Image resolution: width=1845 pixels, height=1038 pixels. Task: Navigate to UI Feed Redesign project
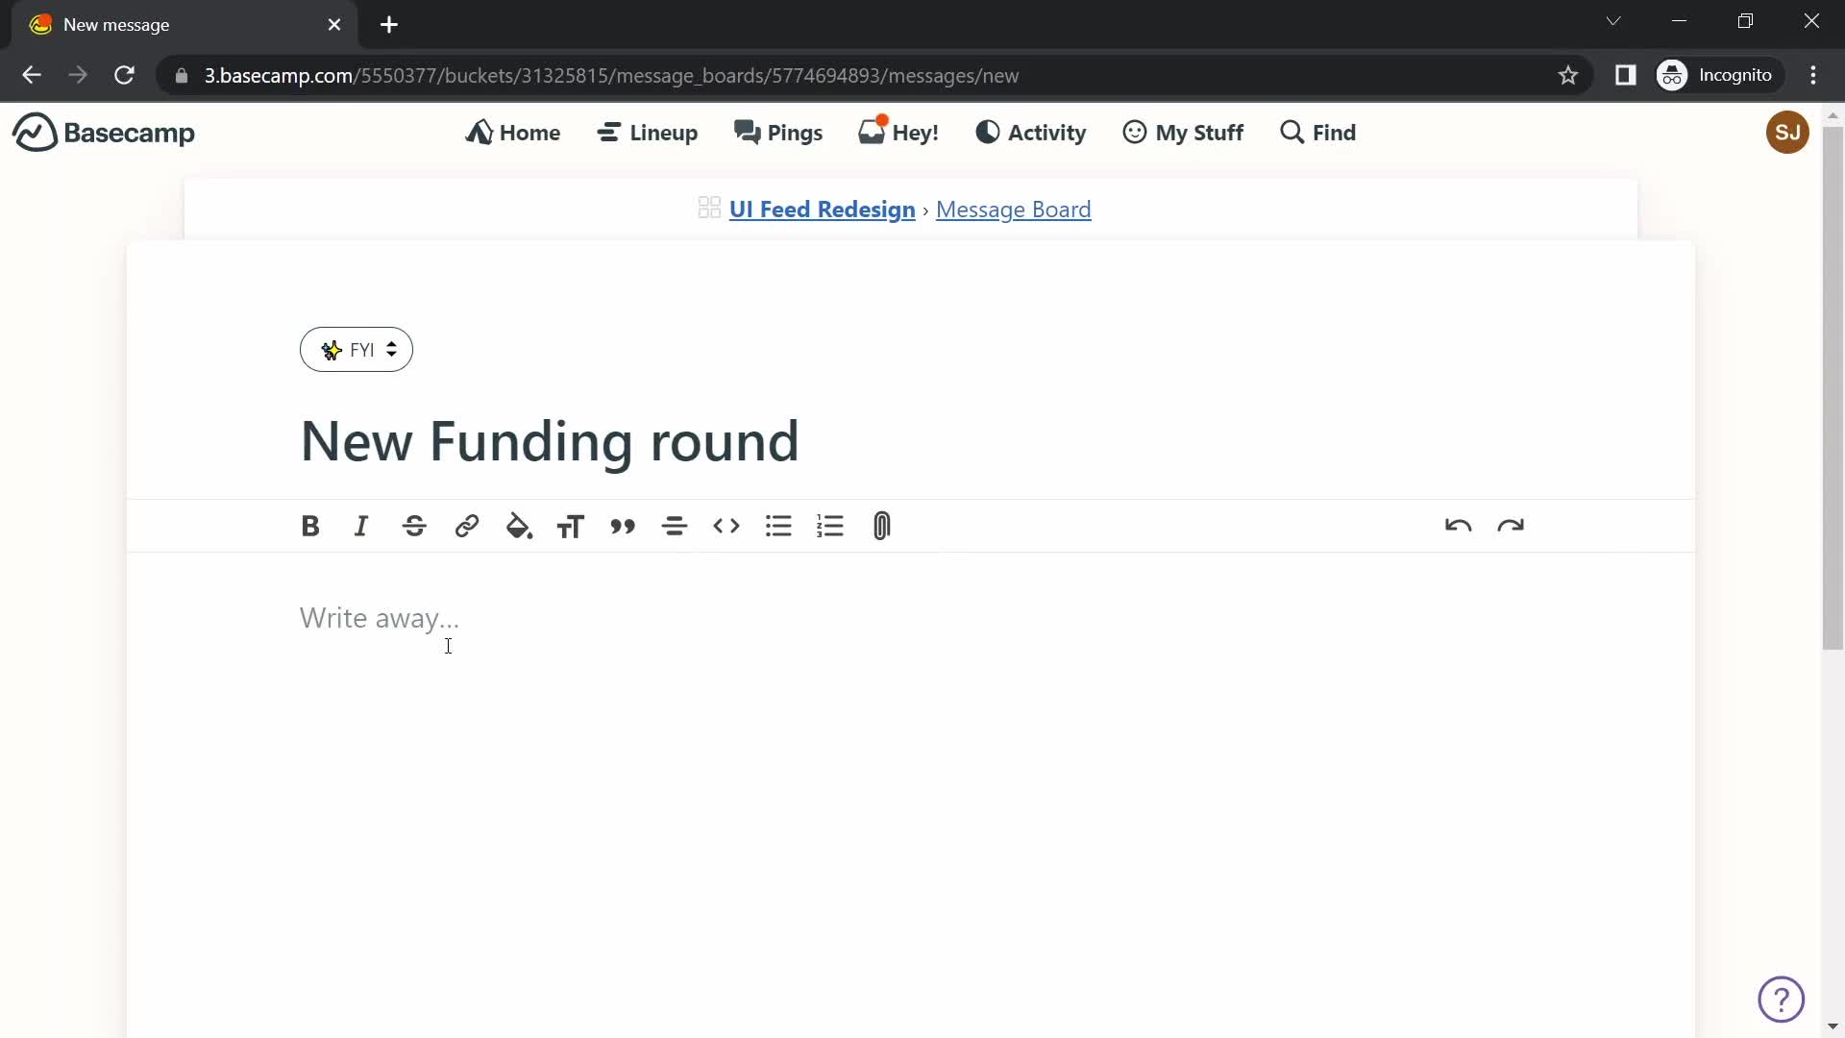click(823, 210)
